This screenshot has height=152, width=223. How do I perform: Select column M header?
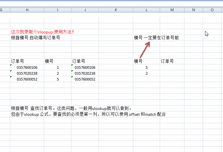point(172,10)
